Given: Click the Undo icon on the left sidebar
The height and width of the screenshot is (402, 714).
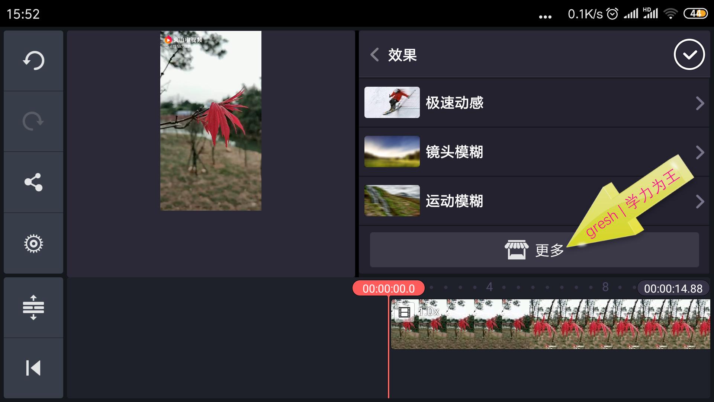Looking at the screenshot, I should [33, 60].
